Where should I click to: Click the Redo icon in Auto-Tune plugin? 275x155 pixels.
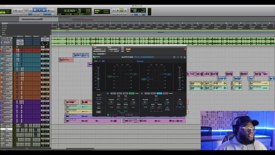click(x=177, y=57)
